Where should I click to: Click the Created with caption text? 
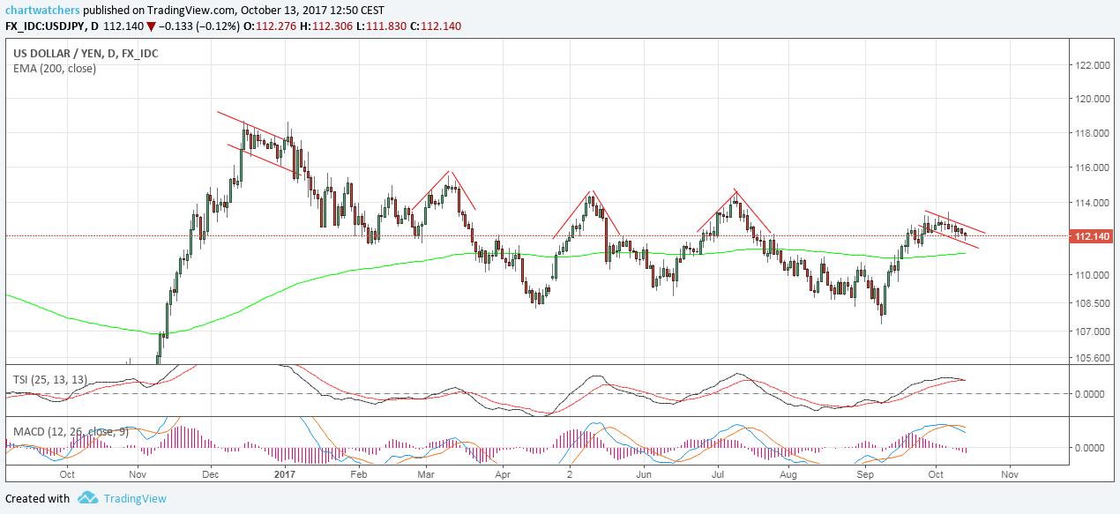37,498
